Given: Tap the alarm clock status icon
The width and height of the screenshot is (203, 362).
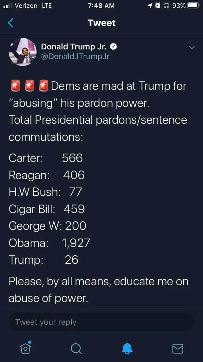Looking at the screenshot, I should click(x=158, y=6).
